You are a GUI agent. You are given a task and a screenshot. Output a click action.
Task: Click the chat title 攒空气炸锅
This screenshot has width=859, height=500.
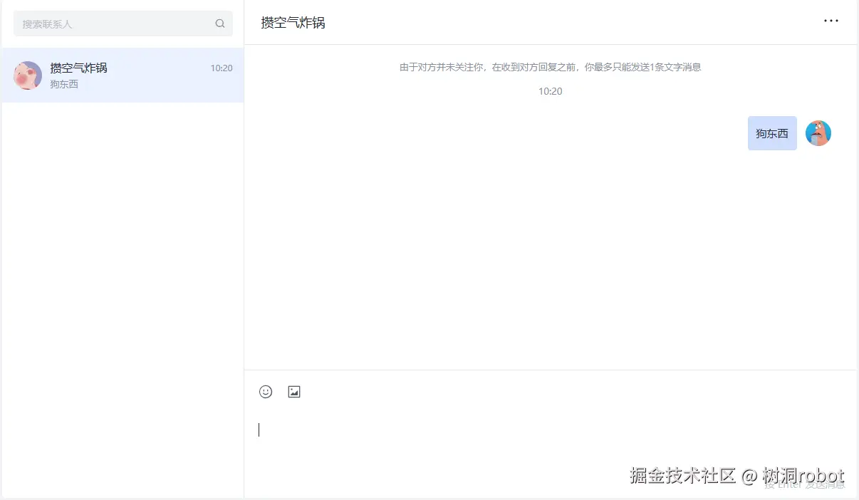[x=292, y=22]
